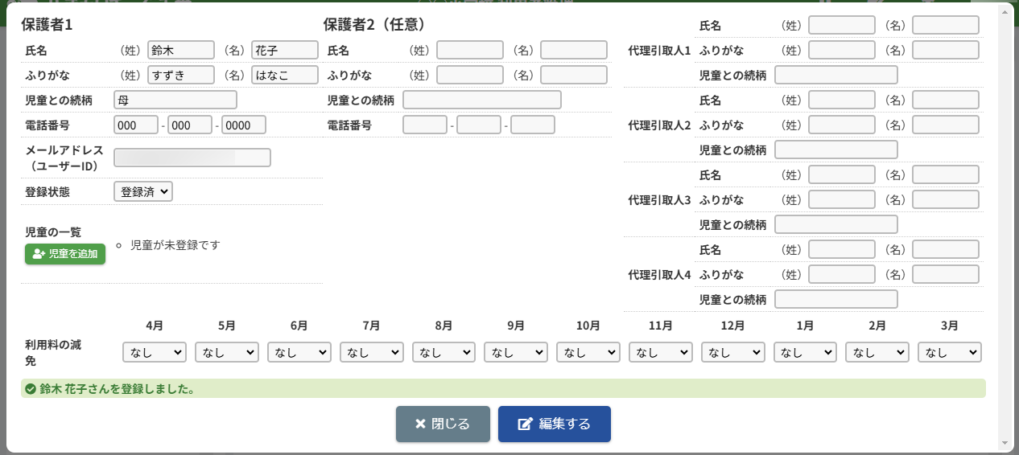The width and height of the screenshot is (1019, 455).
Task: Click 代理引取人1 氏名 surname field
Action: (x=841, y=25)
